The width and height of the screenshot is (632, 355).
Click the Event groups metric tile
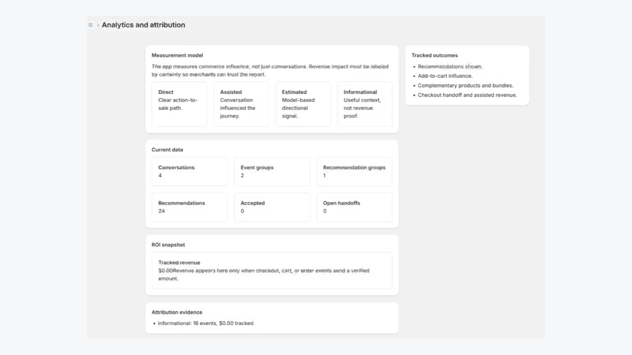tap(272, 172)
